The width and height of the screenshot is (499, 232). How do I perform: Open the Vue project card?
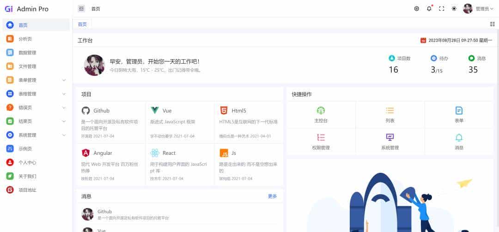(x=180, y=122)
